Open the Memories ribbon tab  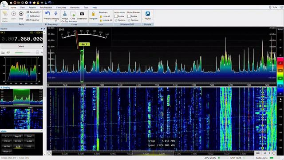pos(75,8)
